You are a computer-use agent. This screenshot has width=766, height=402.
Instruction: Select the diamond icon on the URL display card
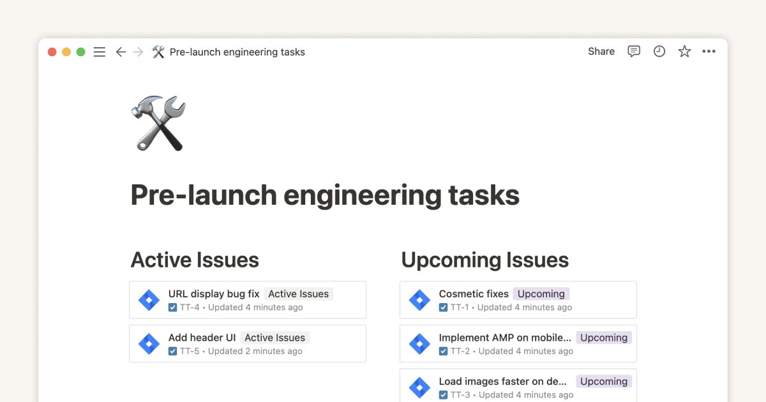click(149, 299)
